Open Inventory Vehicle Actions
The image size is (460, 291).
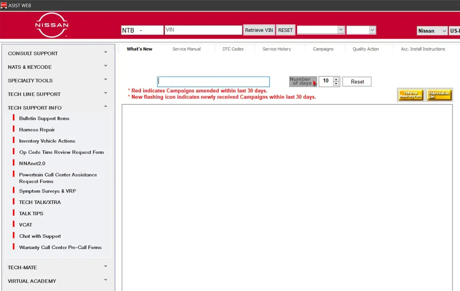coord(47,141)
